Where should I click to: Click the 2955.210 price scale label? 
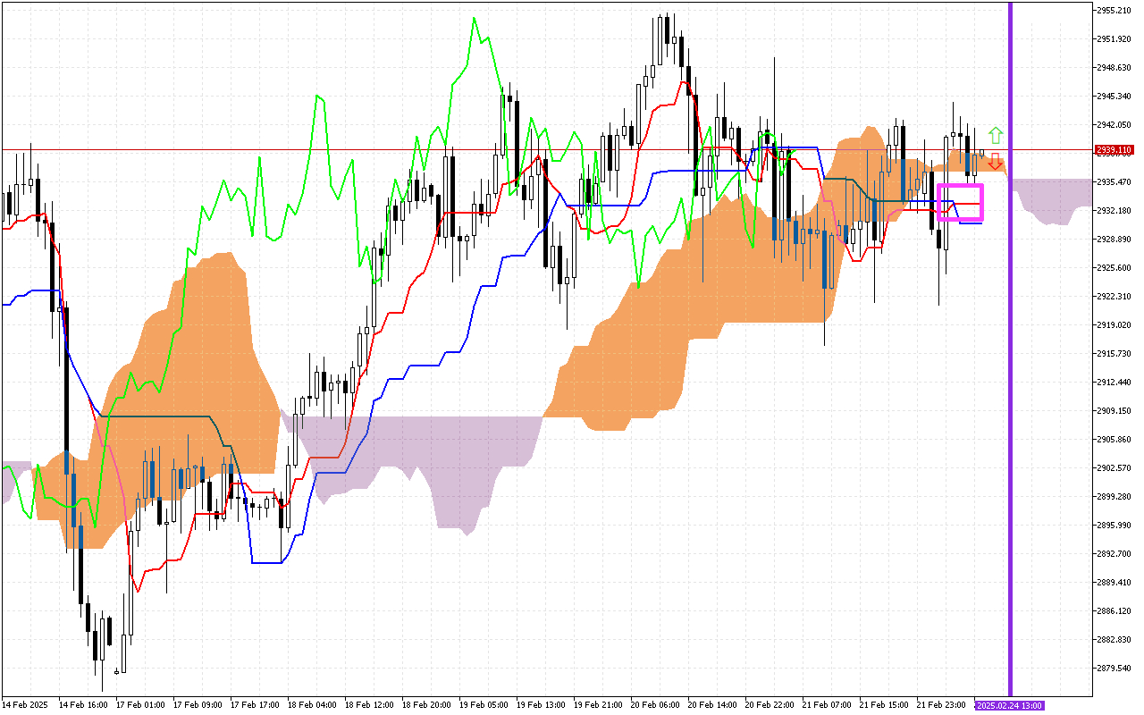pos(1115,11)
